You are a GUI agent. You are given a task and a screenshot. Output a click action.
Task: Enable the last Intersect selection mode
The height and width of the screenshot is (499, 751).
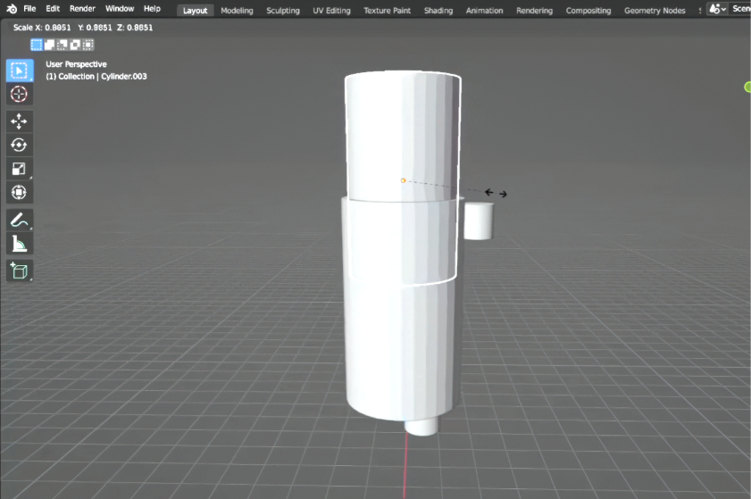88,45
